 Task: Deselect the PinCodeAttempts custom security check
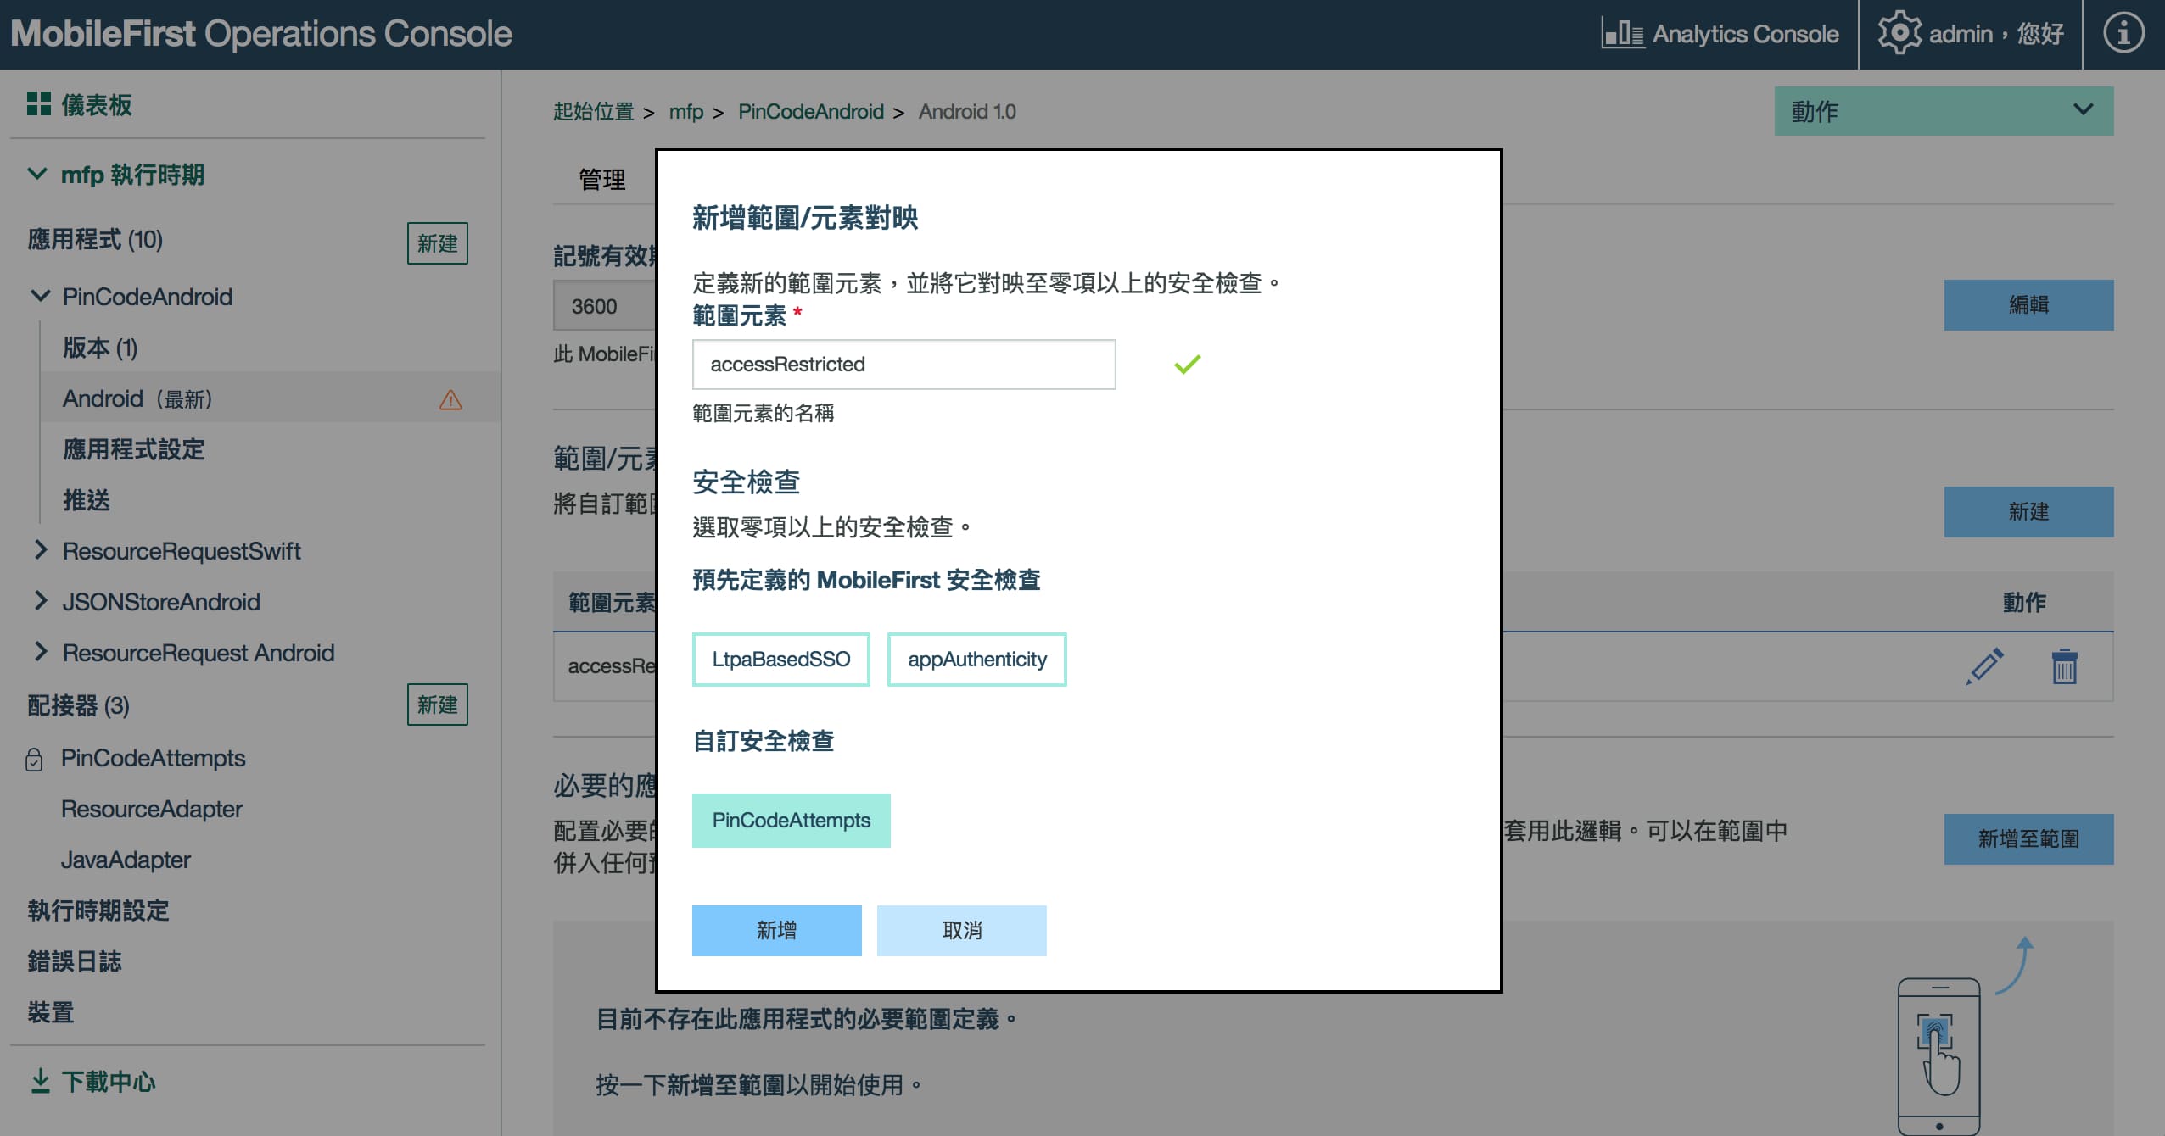coord(792,819)
